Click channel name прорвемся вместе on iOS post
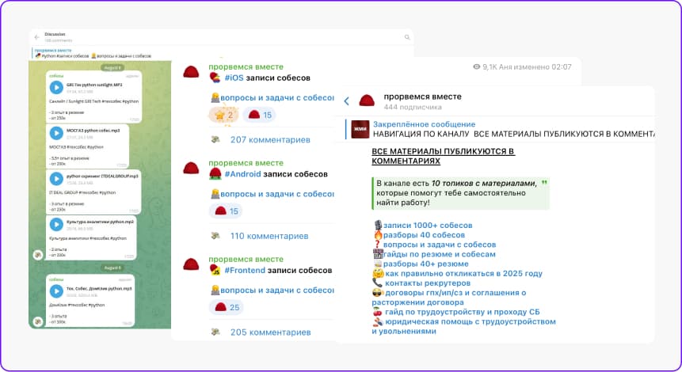Image resolution: width=682 pixels, height=372 pixels. pyautogui.click(x=246, y=67)
